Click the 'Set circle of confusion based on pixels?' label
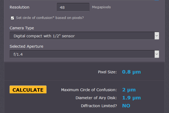This screenshot has height=113, width=169. point(50,18)
